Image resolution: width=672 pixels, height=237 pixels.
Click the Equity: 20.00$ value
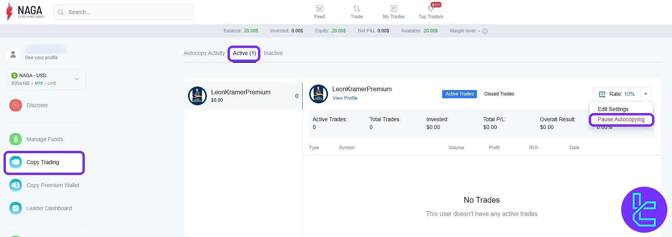pos(339,31)
